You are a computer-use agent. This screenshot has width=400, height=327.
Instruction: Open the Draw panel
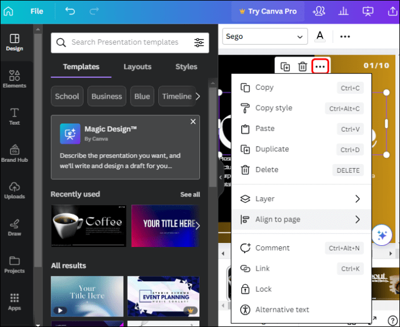coord(14,228)
